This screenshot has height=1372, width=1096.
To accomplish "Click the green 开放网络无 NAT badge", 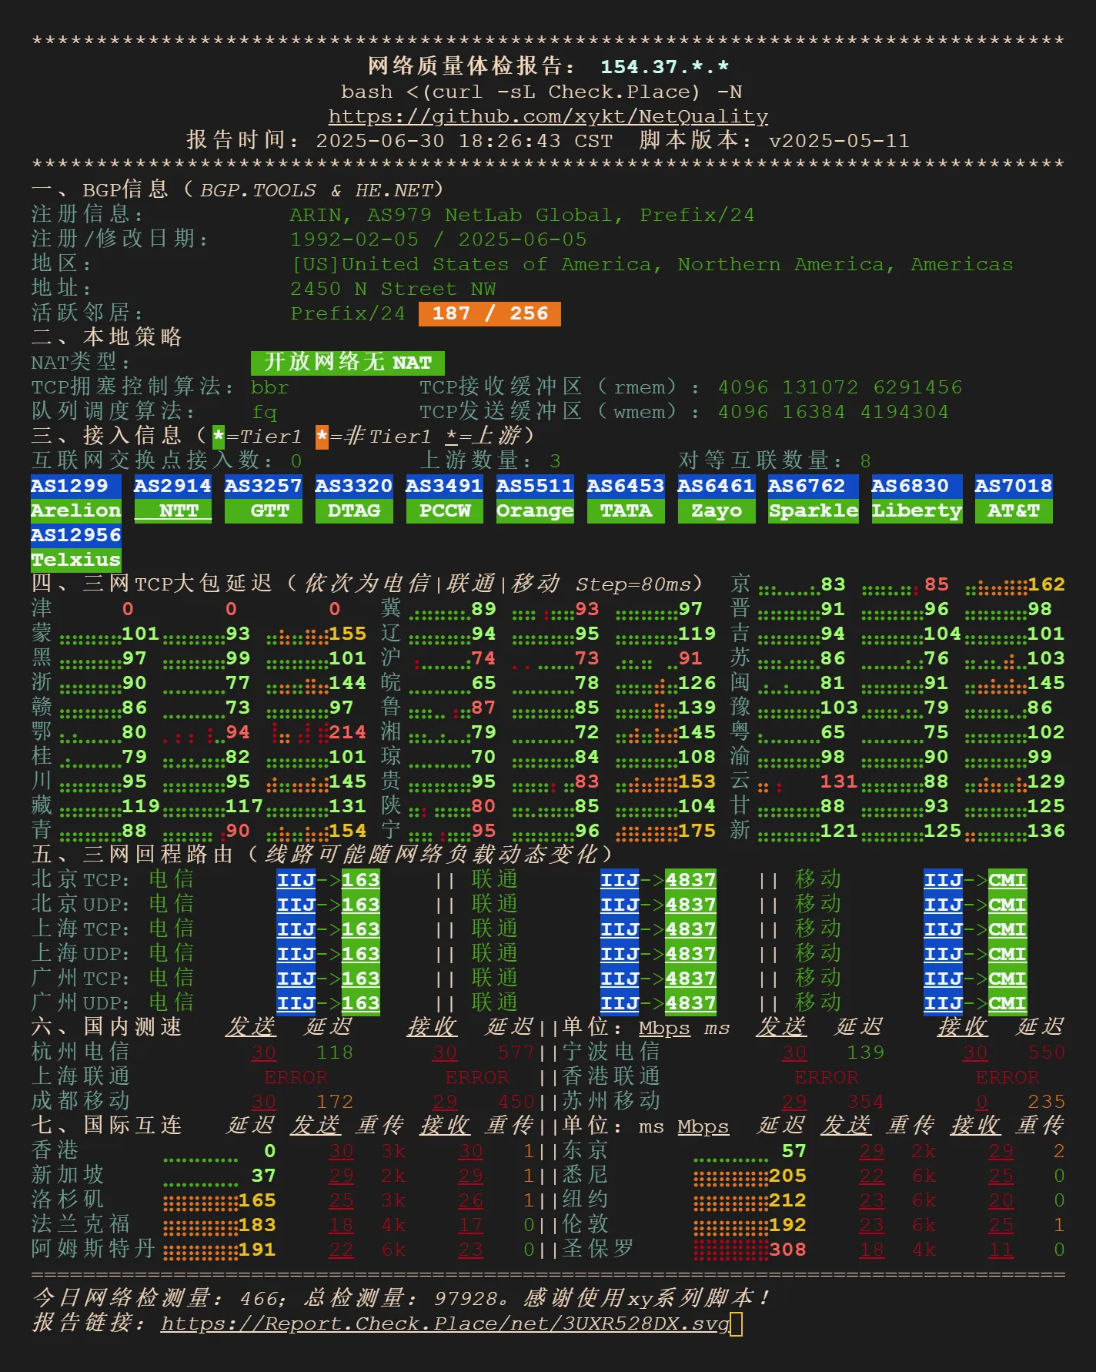I will 347,363.
